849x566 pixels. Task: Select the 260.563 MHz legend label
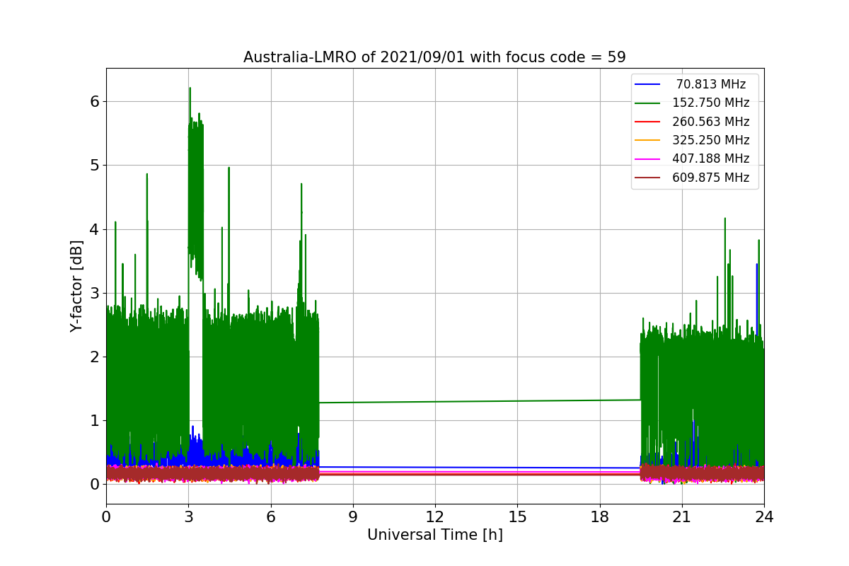pyautogui.click(x=711, y=122)
